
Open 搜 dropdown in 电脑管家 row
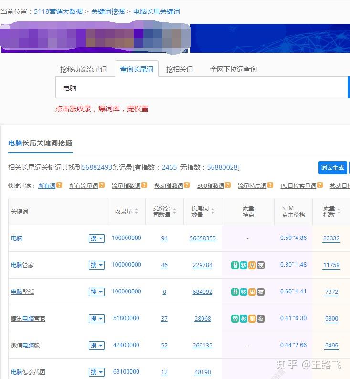pos(96,265)
